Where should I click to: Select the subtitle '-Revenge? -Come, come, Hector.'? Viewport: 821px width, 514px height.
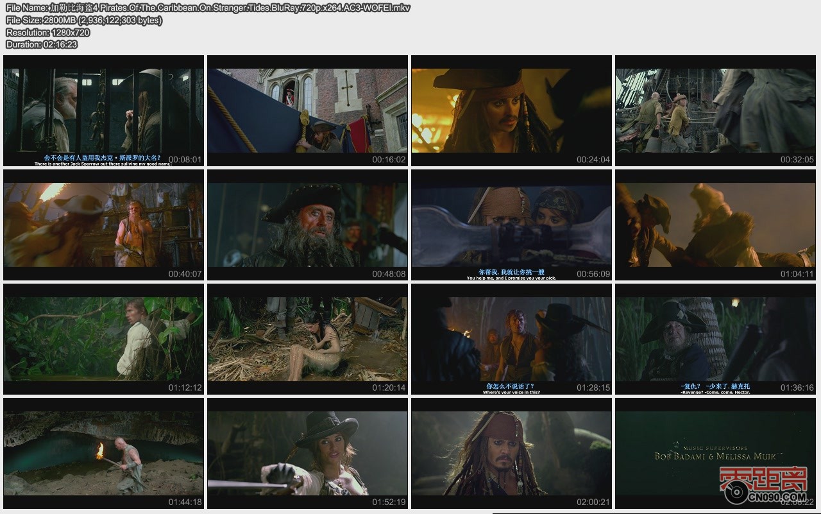[x=715, y=392]
